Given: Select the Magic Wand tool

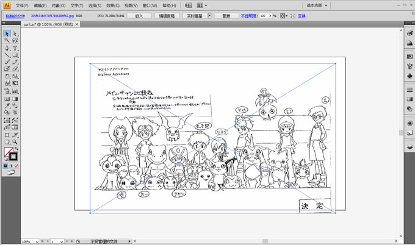Looking at the screenshot, I should point(7,40).
